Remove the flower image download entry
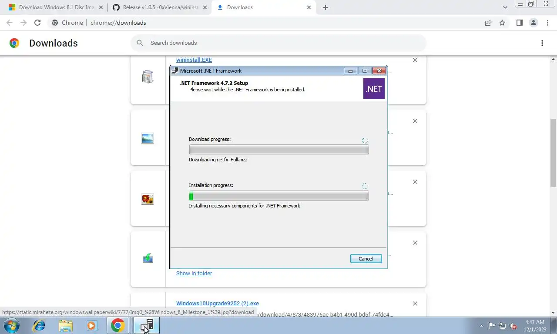This screenshot has height=334, width=557. point(415,182)
